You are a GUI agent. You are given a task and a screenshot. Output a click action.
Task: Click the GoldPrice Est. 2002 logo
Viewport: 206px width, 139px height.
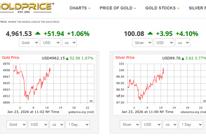pyautogui.click(x=27, y=7)
